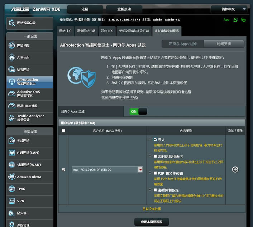The width and height of the screenshot is (253, 227).
Task: Click the 重新启动 reboot button
Action: (124, 9)
